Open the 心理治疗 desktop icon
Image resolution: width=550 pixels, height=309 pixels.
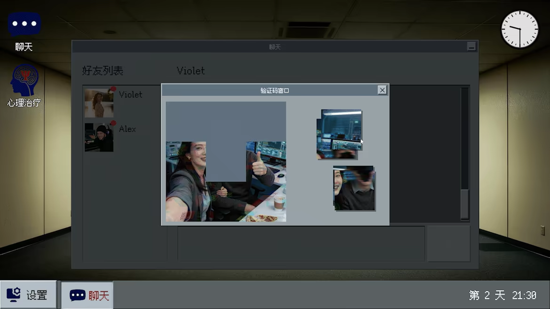tap(24, 85)
